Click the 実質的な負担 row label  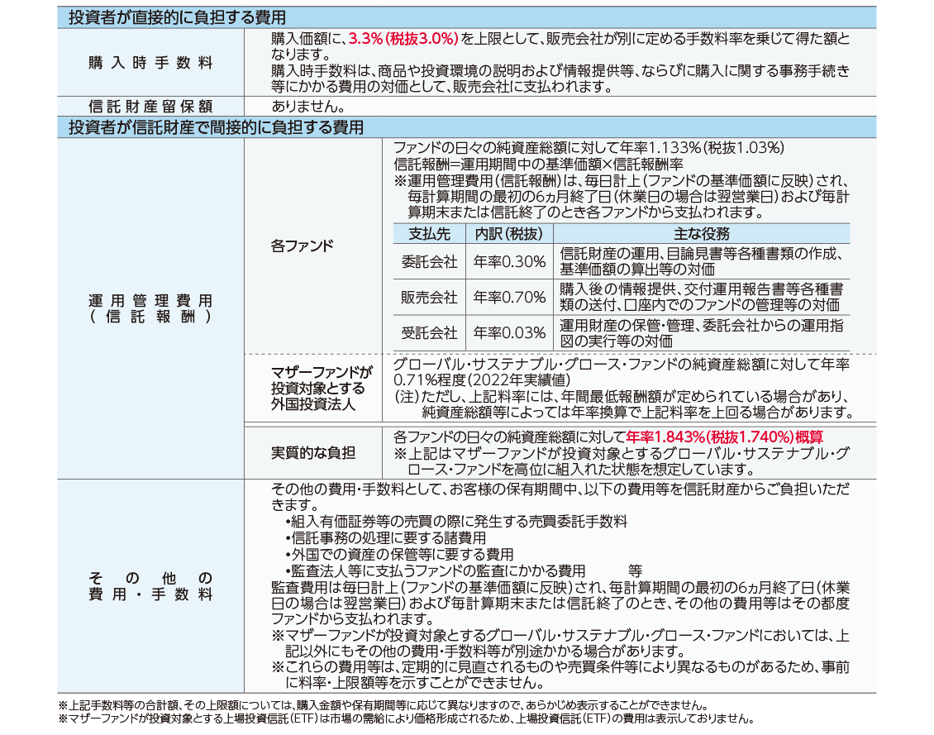click(313, 452)
